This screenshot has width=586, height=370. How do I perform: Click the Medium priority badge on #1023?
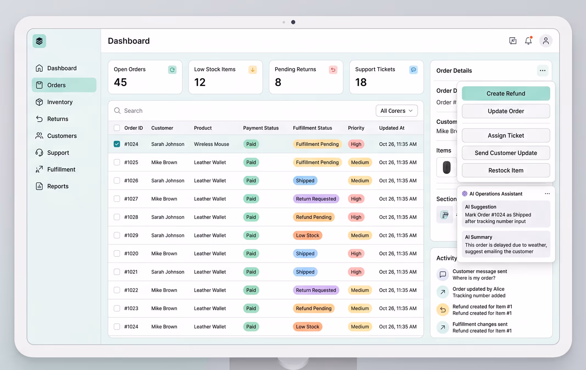click(360, 308)
